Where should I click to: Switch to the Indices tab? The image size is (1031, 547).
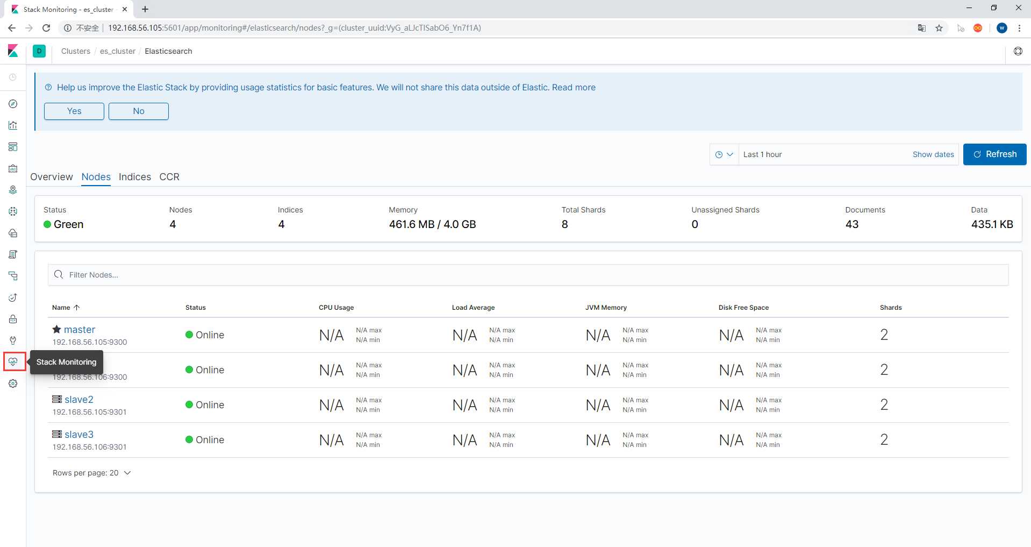click(x=135, y=177)
